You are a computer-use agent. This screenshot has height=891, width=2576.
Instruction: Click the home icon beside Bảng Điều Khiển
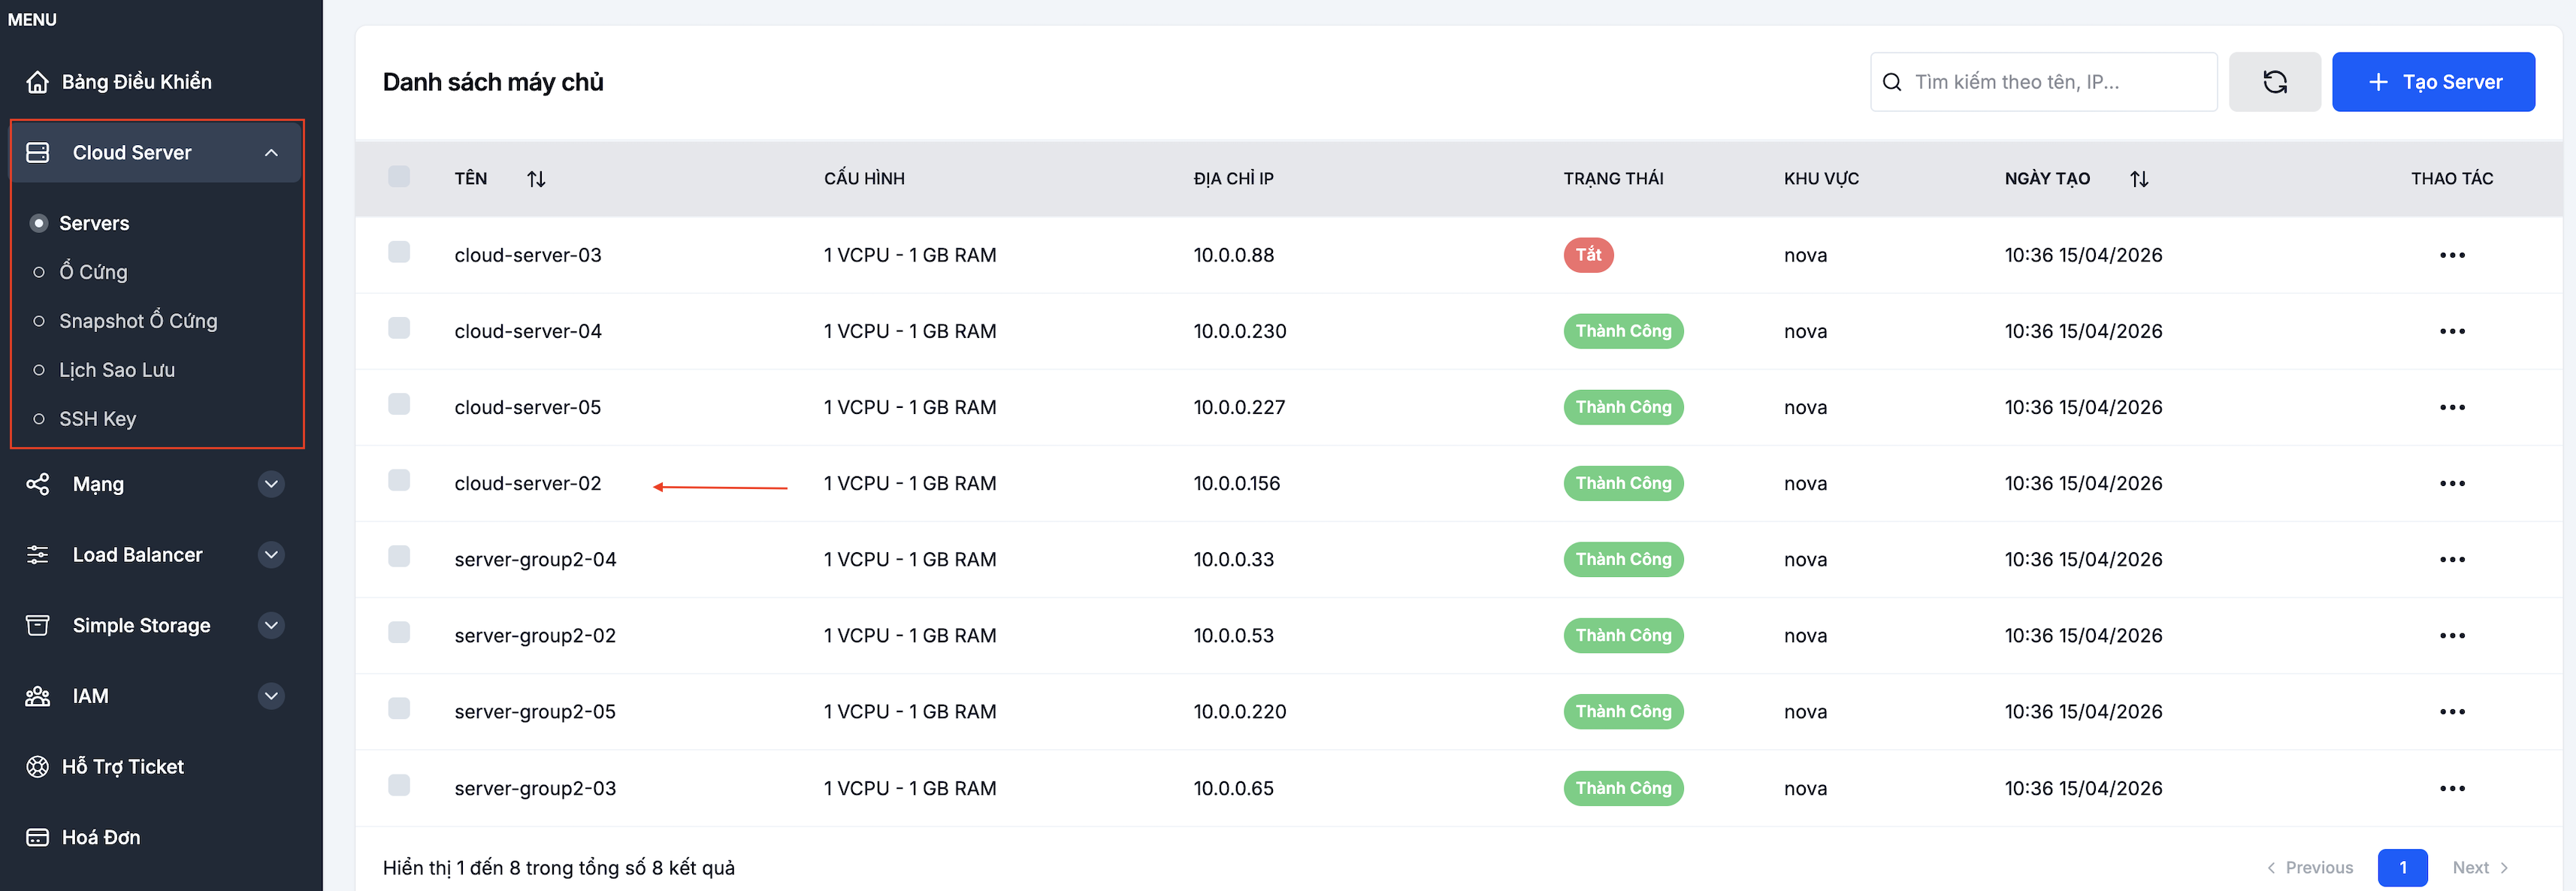coord(37,82)
